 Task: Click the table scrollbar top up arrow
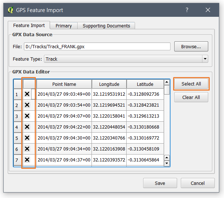[x=167, y=82]
